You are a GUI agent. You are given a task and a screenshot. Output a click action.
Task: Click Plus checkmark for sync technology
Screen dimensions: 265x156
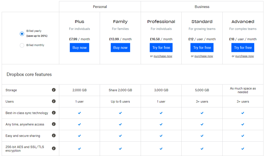point(79,113)
